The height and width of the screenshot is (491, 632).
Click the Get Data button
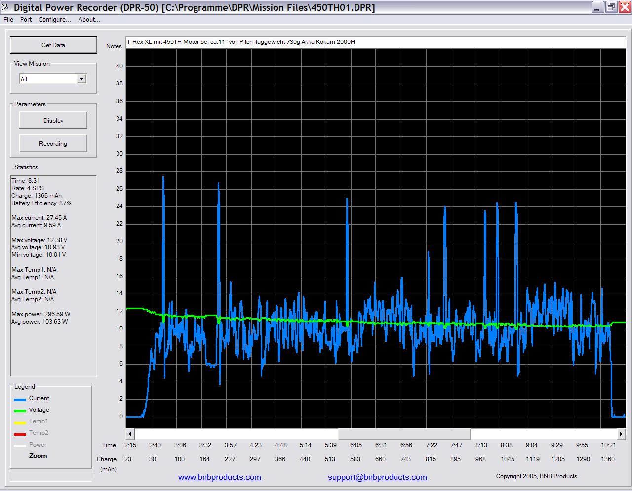pyautogui.click(x=53, y=45)
